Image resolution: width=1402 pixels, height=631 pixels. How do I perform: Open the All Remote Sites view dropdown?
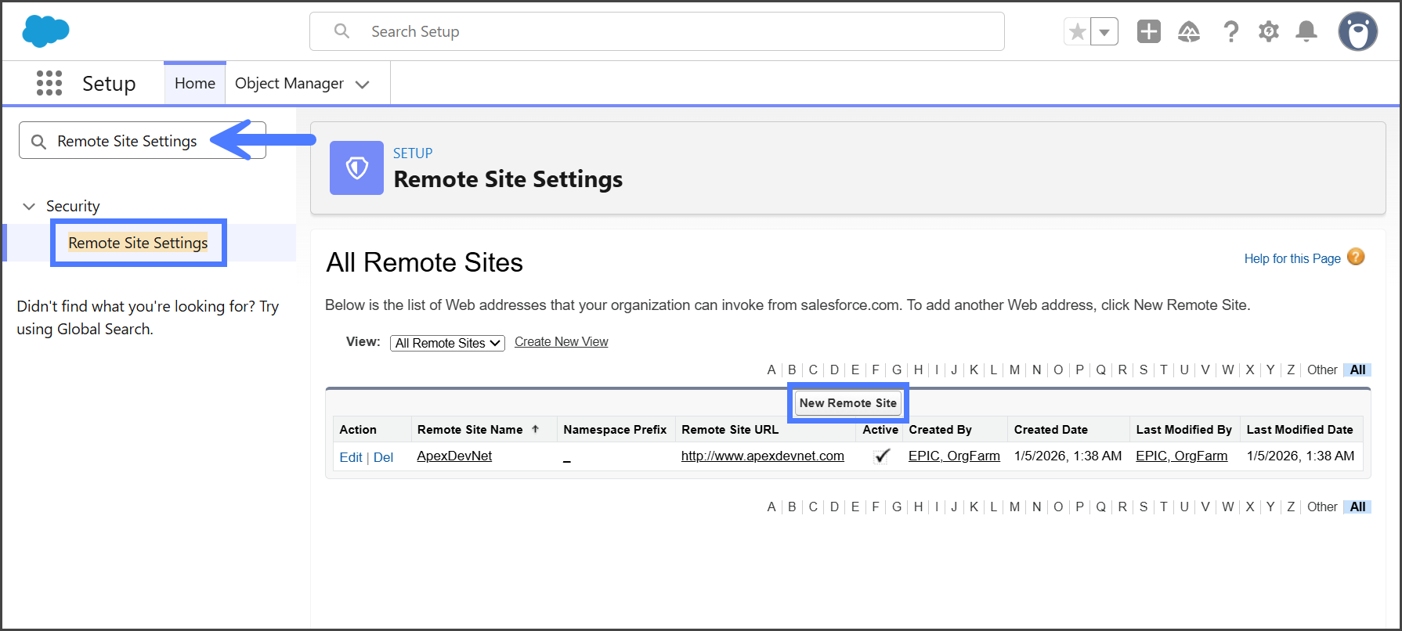[x=447, y=343]
